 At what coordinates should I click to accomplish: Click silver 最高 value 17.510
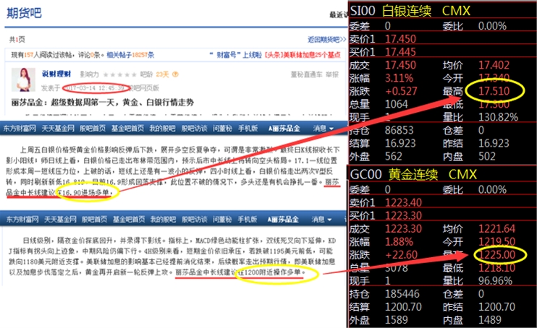tap(494, 91)
